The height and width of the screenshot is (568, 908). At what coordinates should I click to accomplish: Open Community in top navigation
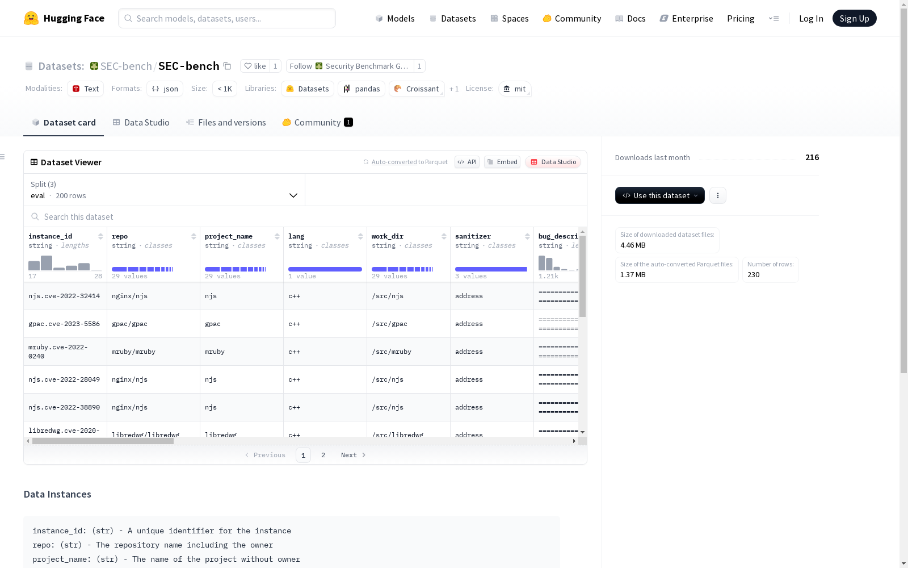572,18
